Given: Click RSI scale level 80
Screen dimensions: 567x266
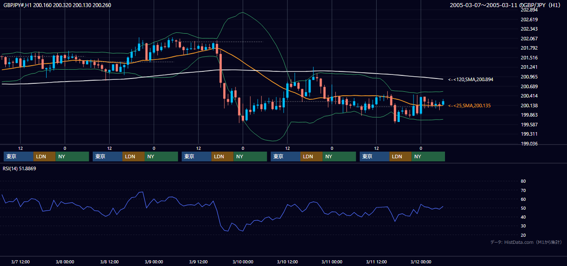Looking at the screenshot, I should coord(523,181).
